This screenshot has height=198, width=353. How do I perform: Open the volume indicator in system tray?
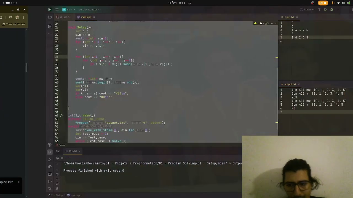click(x=343, y=3)
